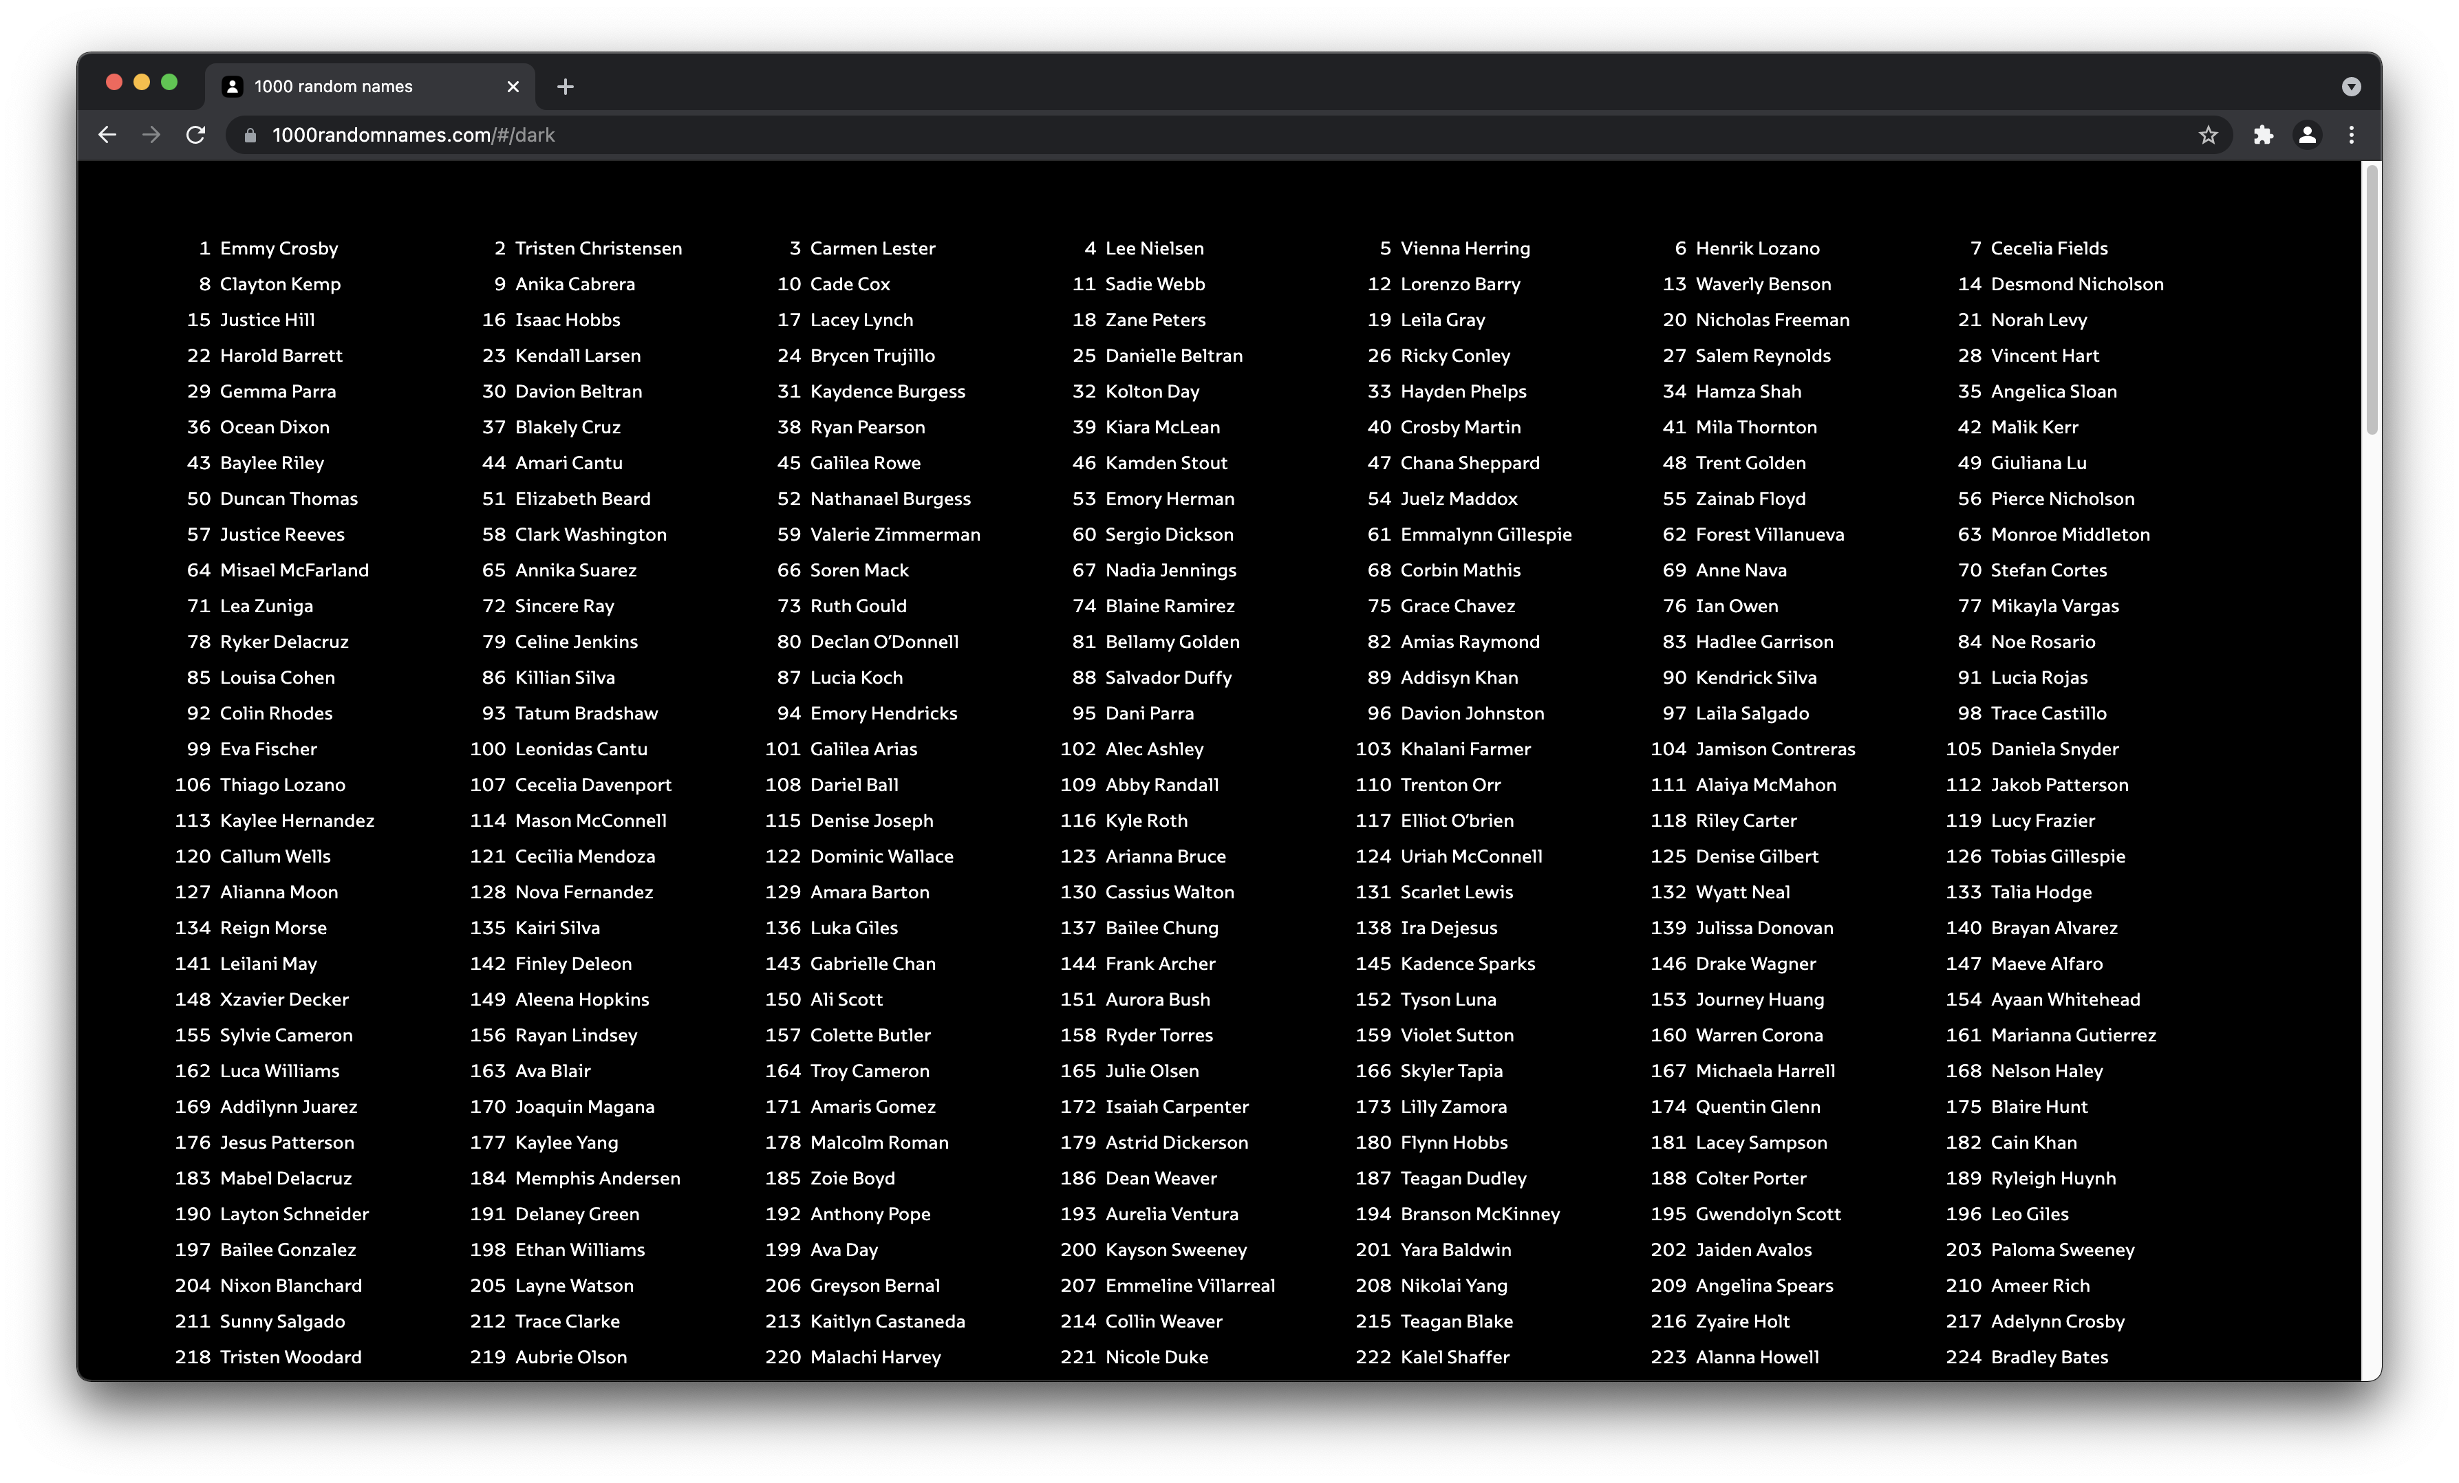Open the profile avatar icon
This screenshot has width=2459, height=1483.
click(2308, 135)
